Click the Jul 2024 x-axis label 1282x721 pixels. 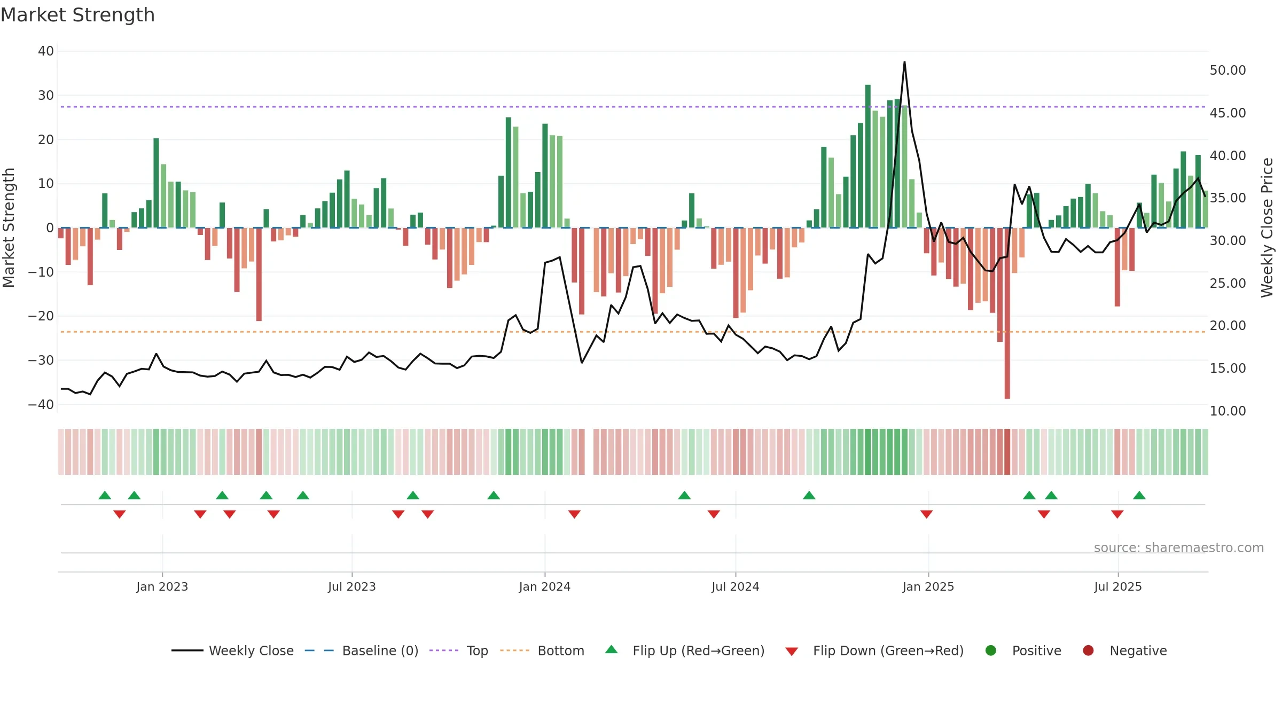coord(736,587)
